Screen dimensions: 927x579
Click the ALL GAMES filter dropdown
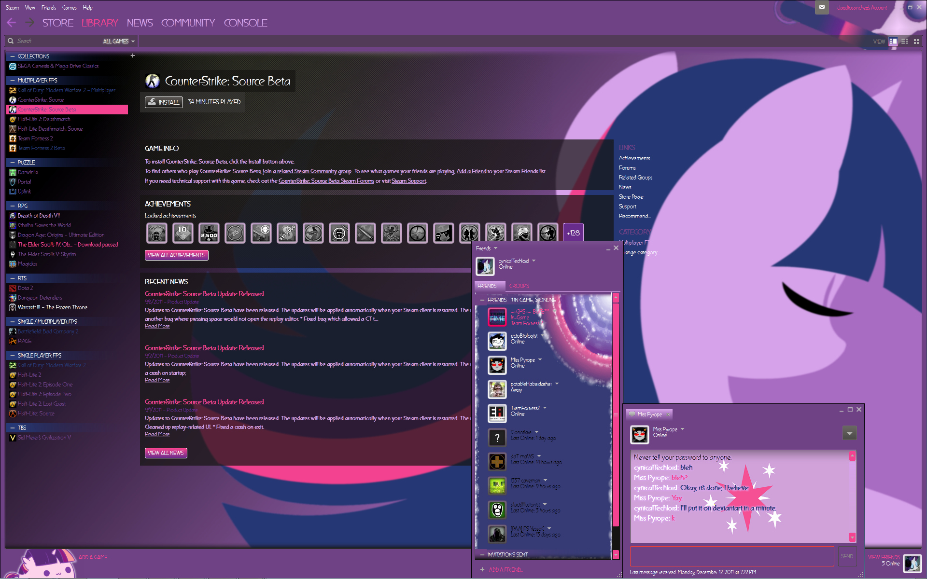click(x=117, y=41)
